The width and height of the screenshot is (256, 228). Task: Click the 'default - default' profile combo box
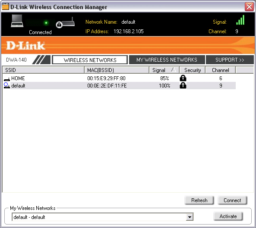(x=103, y=217)
